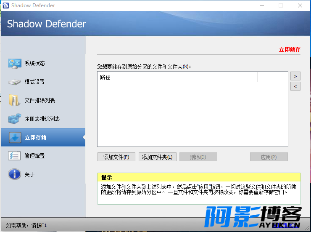Click the About info icon
311x232 pixels.
(x=14, y=174)
